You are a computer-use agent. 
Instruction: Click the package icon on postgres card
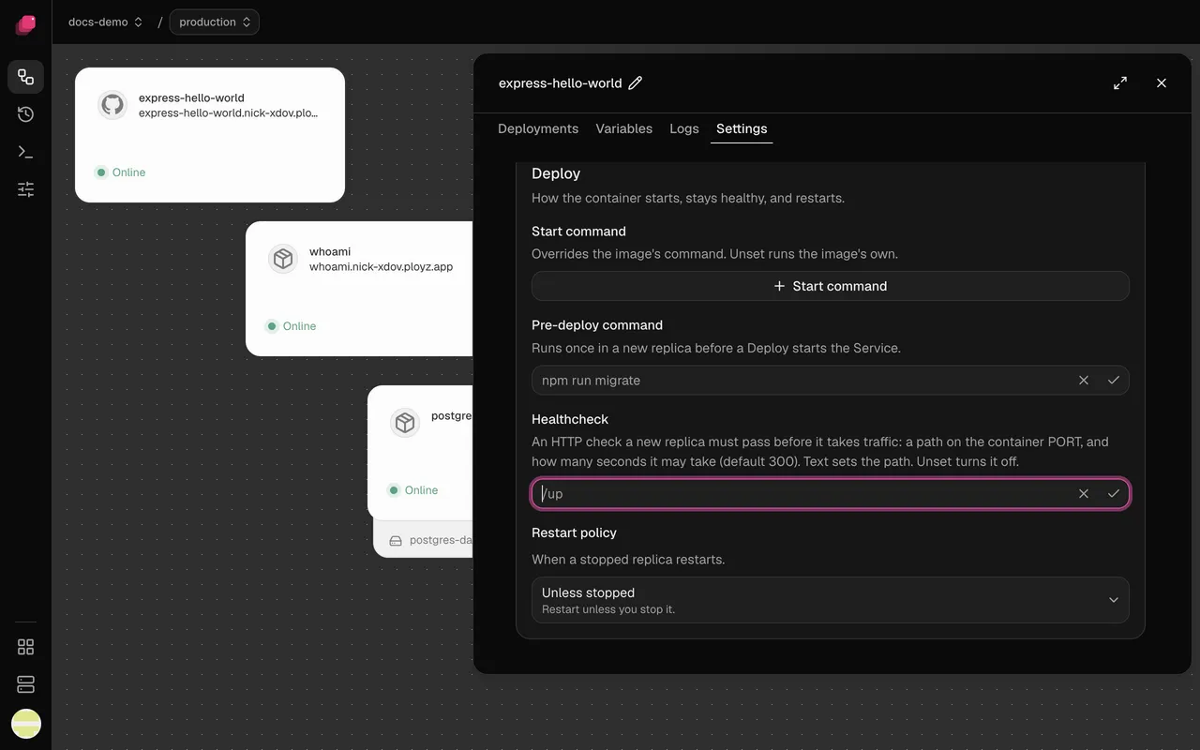[x=405, y=423]
